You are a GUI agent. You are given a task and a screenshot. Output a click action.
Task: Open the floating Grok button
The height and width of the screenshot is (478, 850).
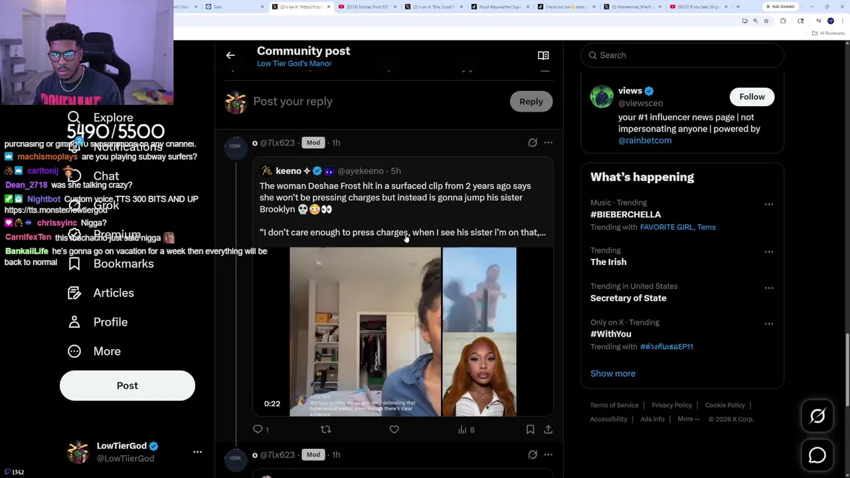pyautogui.click(x=817, y=416)
